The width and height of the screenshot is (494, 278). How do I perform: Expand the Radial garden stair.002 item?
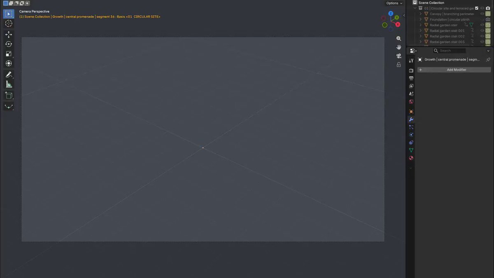pyautogui.click(x=420, y=36)
